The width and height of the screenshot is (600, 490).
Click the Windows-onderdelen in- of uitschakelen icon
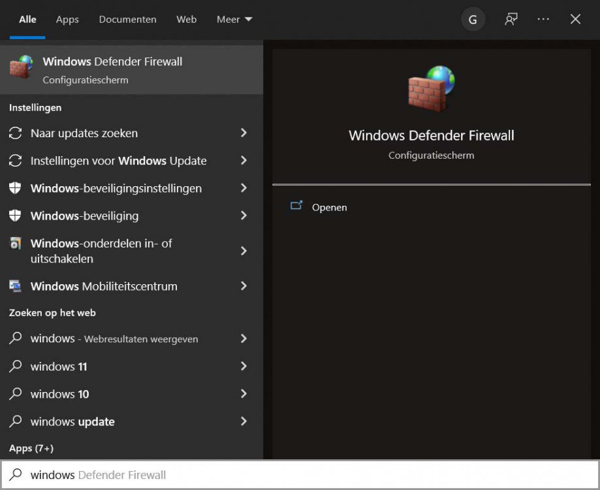15,244
